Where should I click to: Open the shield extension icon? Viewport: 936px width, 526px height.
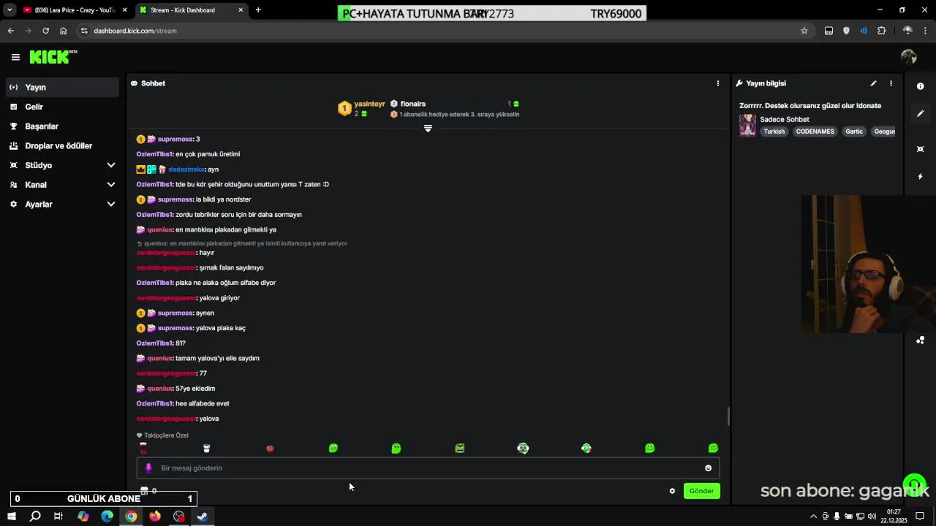click(846, 31)
